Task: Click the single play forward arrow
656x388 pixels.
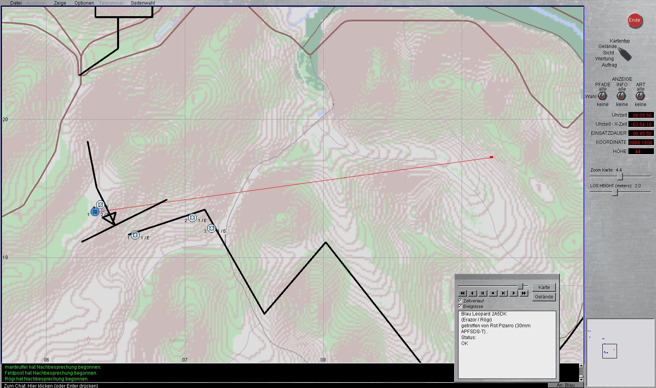Action: click(x=513, y=293)
